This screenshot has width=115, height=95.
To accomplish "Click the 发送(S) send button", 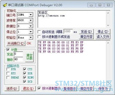I will click(x=86, y=31).
